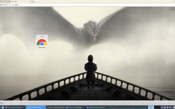Click the 'Not signed in' text
This screenshot has height=109, width=175.
click(x=173, y=8)
